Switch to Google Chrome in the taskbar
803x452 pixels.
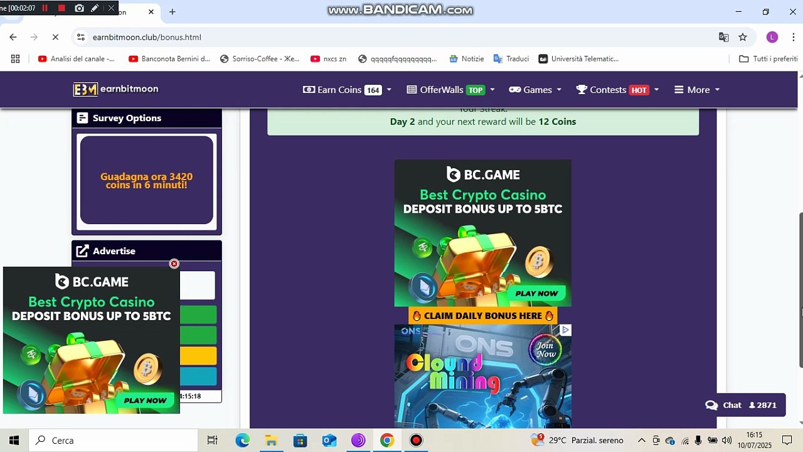tap(387, 441)
